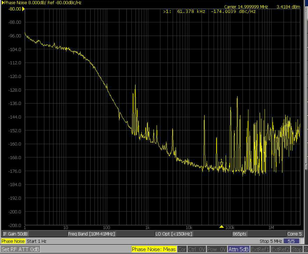The height and width of the screenshot is (254, 308).
Task: Click the Carrier 14.999999 MHz readout
Action: click(246, 7)
